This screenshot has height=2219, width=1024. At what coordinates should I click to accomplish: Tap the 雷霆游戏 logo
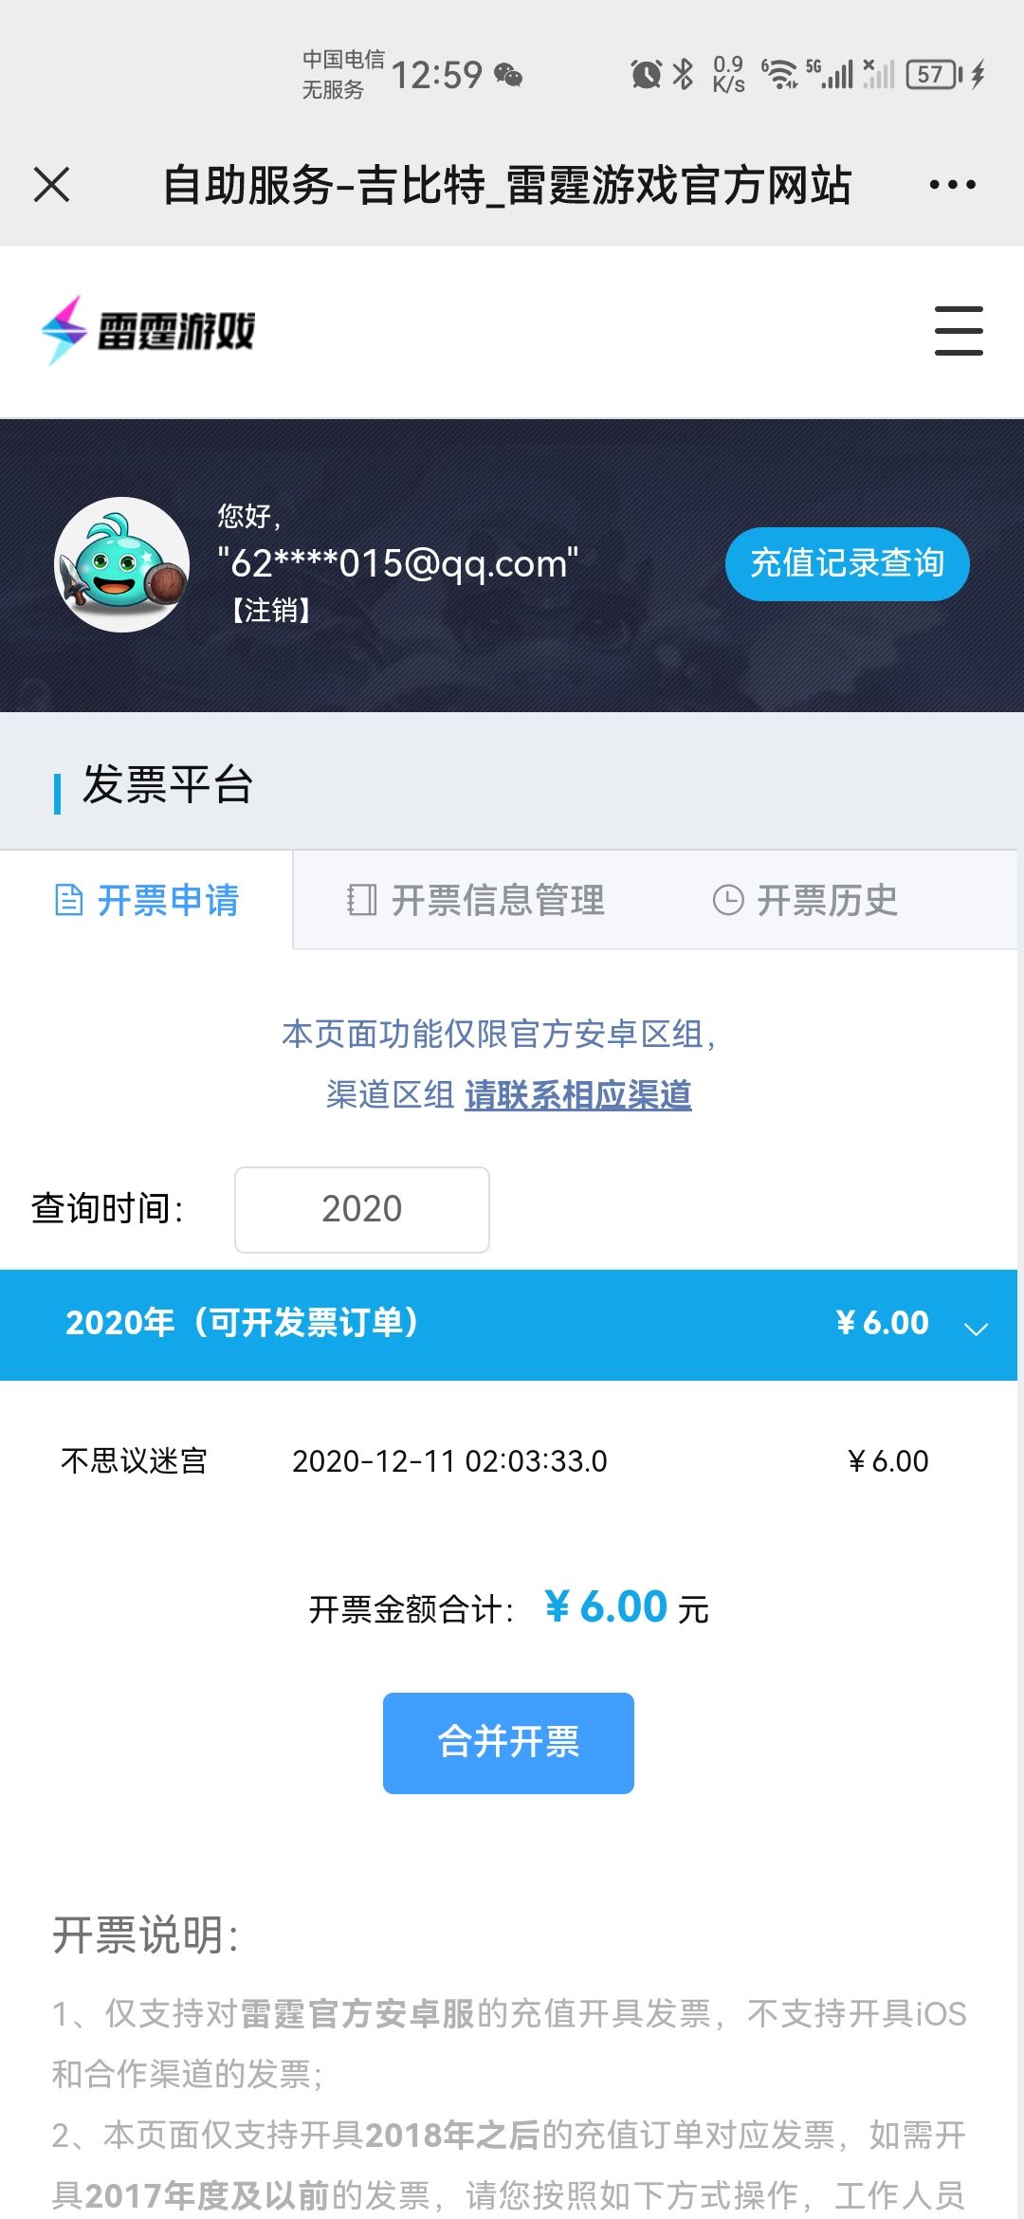click(x=149, y=331)
